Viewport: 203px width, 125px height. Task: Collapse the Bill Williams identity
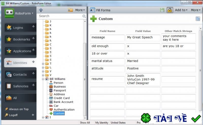pos(43,79)
